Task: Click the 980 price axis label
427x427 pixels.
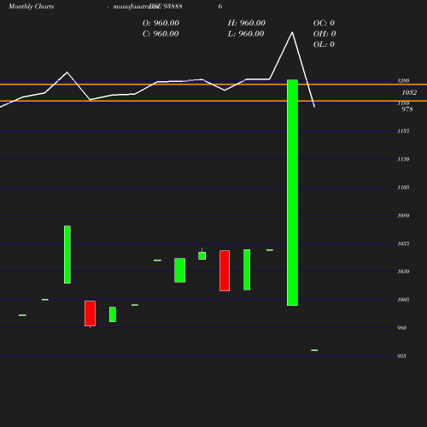Action: [x=401, y=328]
